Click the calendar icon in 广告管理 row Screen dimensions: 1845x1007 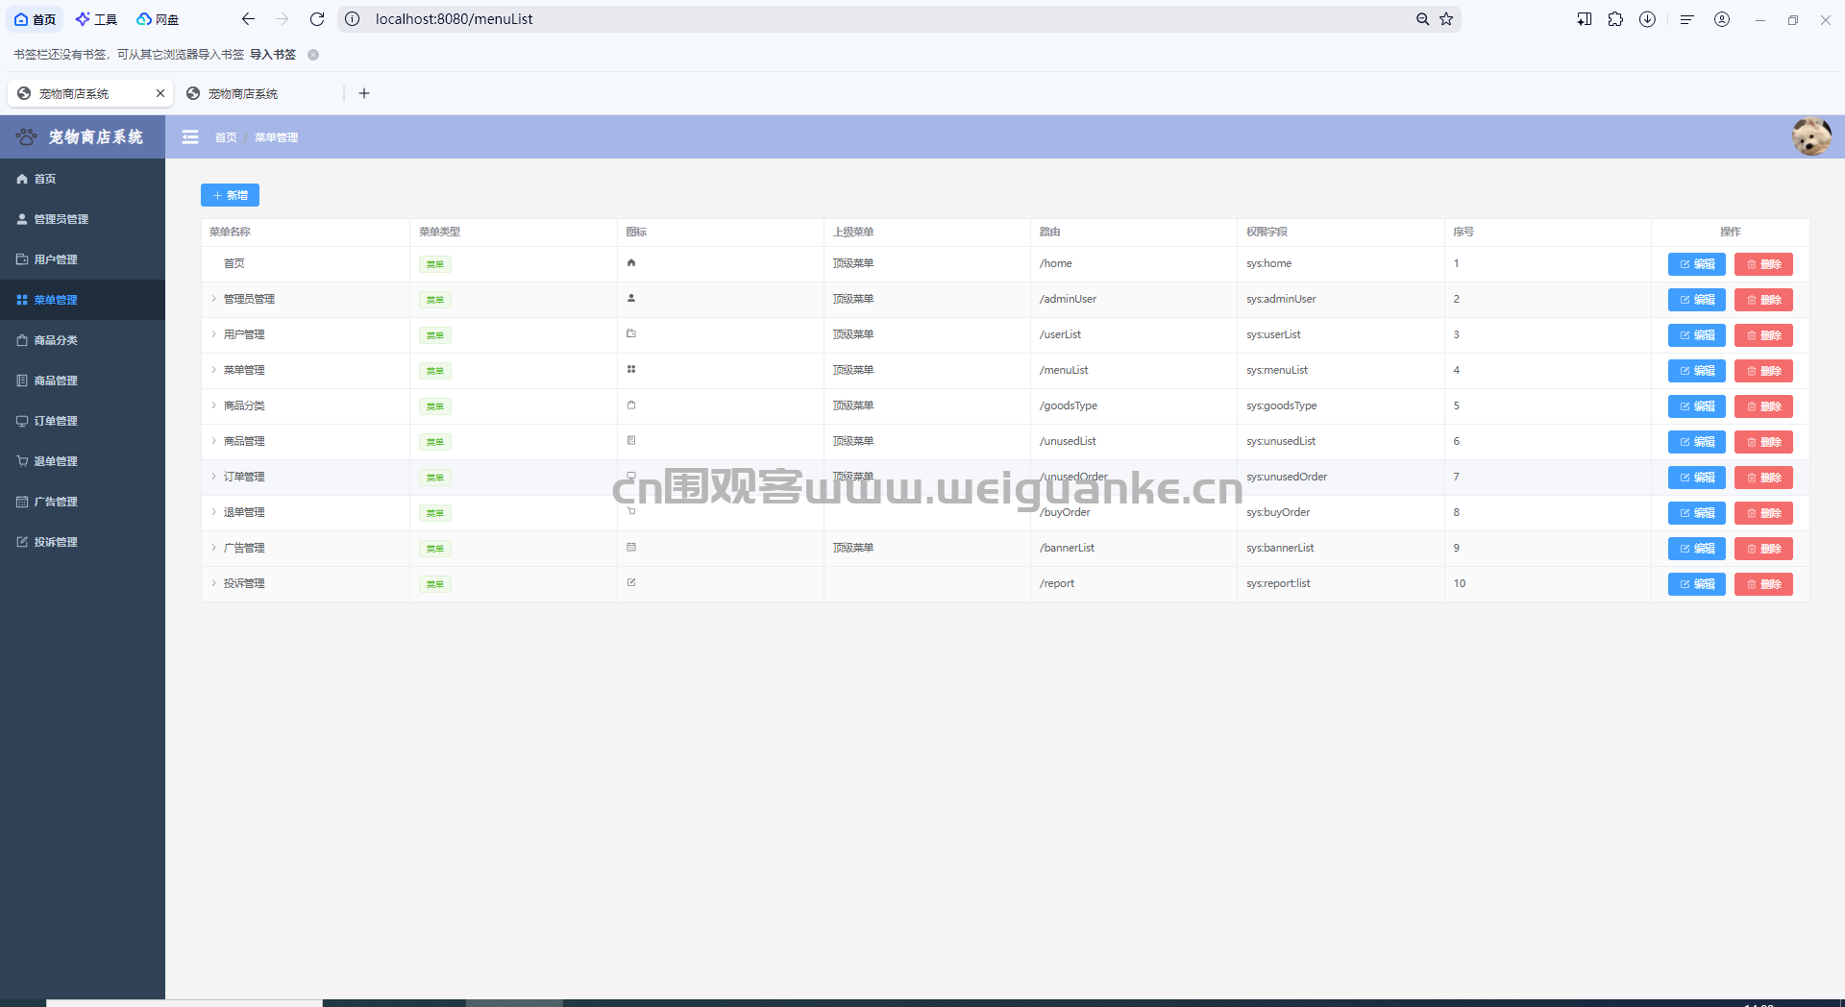pos(631,547)
